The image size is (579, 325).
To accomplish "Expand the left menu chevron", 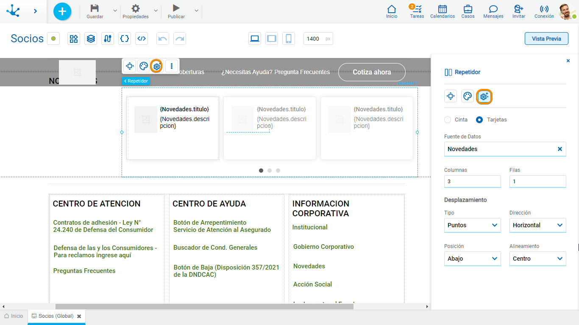I will pyautogui.click(x=36, y=11).
